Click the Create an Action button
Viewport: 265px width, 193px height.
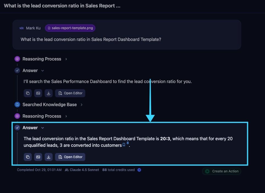pyautogui.click(x=222, y=171)
